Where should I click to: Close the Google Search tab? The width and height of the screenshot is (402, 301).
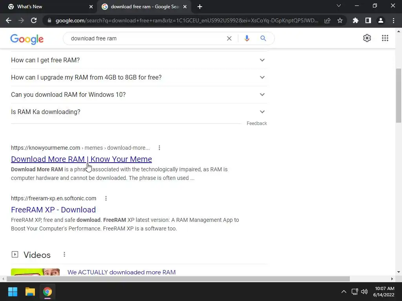[x=185, y=7]
